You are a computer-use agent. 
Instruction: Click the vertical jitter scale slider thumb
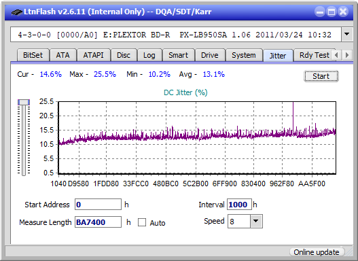click(24, 102)
